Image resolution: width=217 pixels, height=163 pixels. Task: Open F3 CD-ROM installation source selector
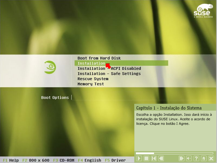[x=64, y=160]
